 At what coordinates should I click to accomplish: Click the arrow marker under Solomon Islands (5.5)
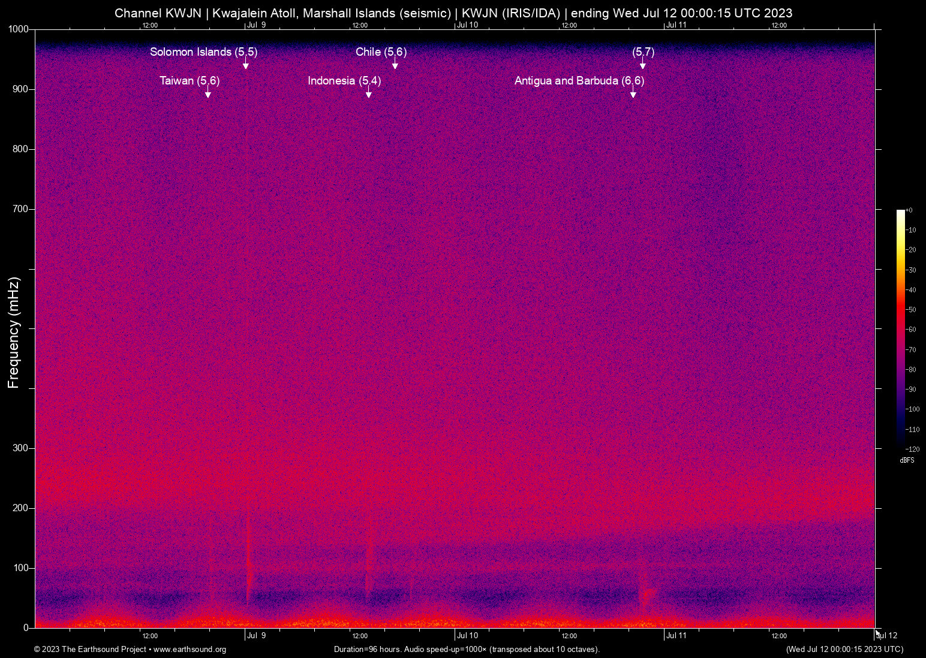point(245,64)
